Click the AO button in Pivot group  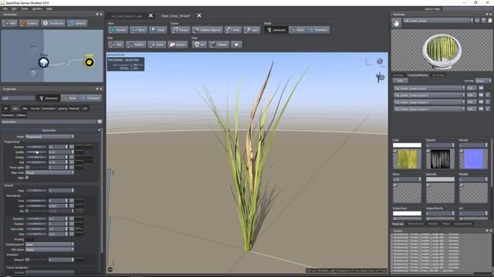tap(199, 45)
